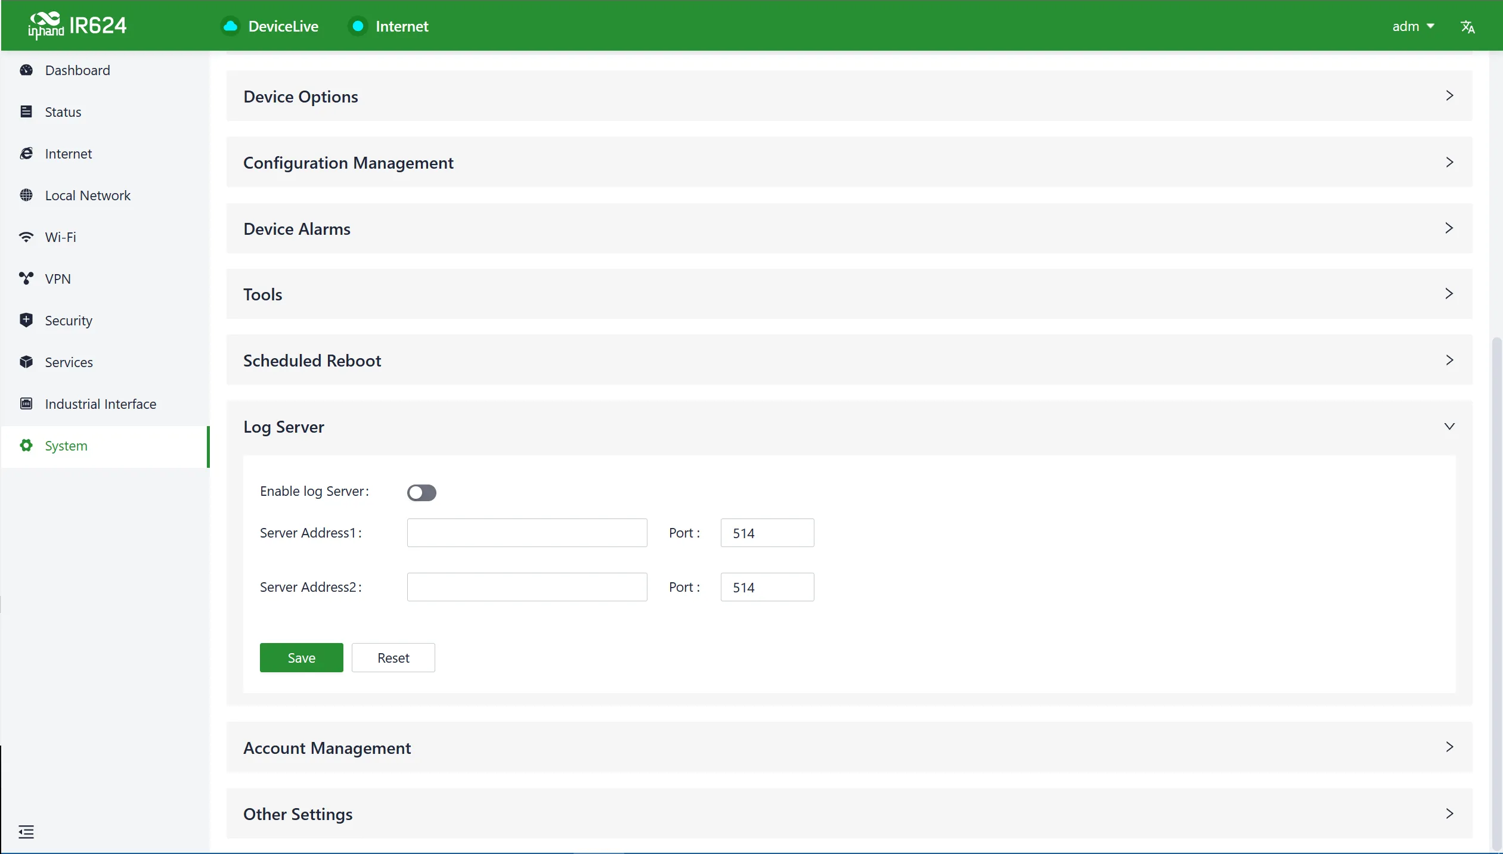Expand the Scheduled Reboot section
Screen dimensions: 1503x854
(849, 360)
